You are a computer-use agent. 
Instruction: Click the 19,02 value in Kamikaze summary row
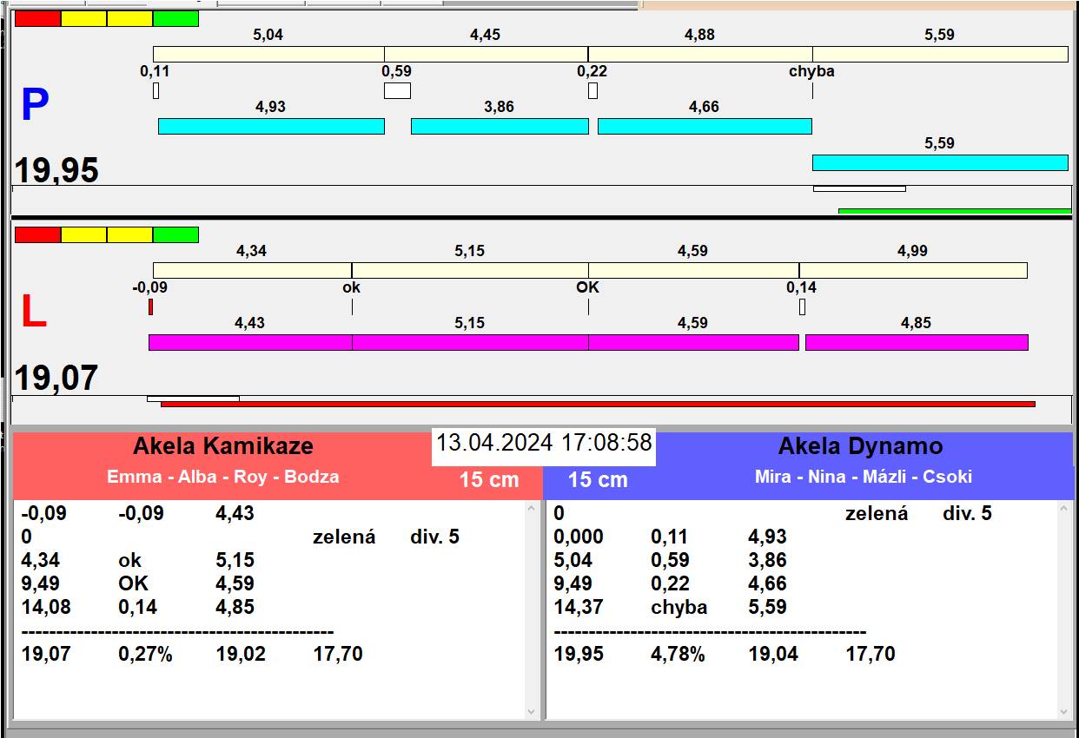(242, 654)
